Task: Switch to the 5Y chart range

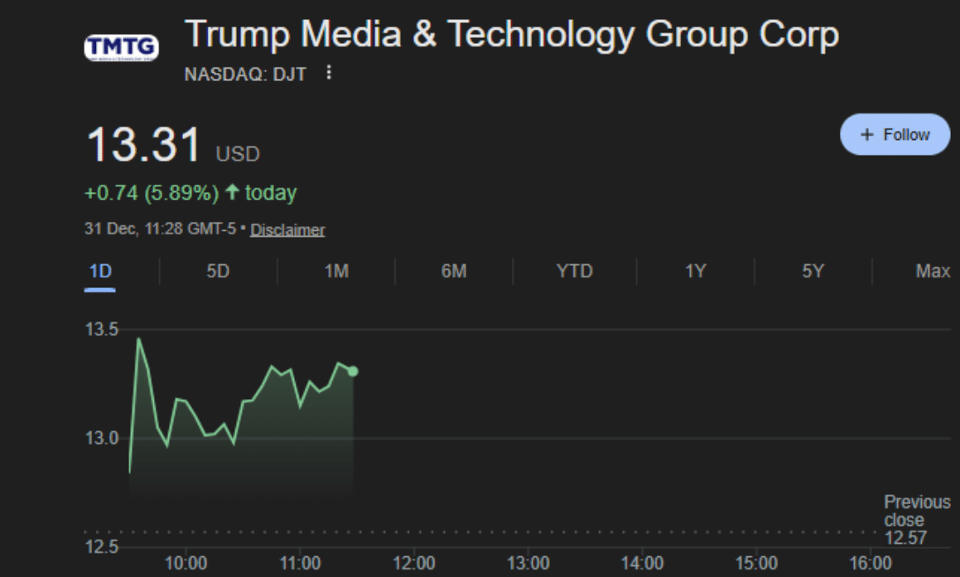Action: [813, 272]
